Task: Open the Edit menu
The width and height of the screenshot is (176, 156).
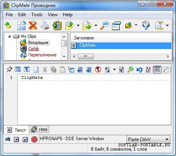Action: click(22, 15)
